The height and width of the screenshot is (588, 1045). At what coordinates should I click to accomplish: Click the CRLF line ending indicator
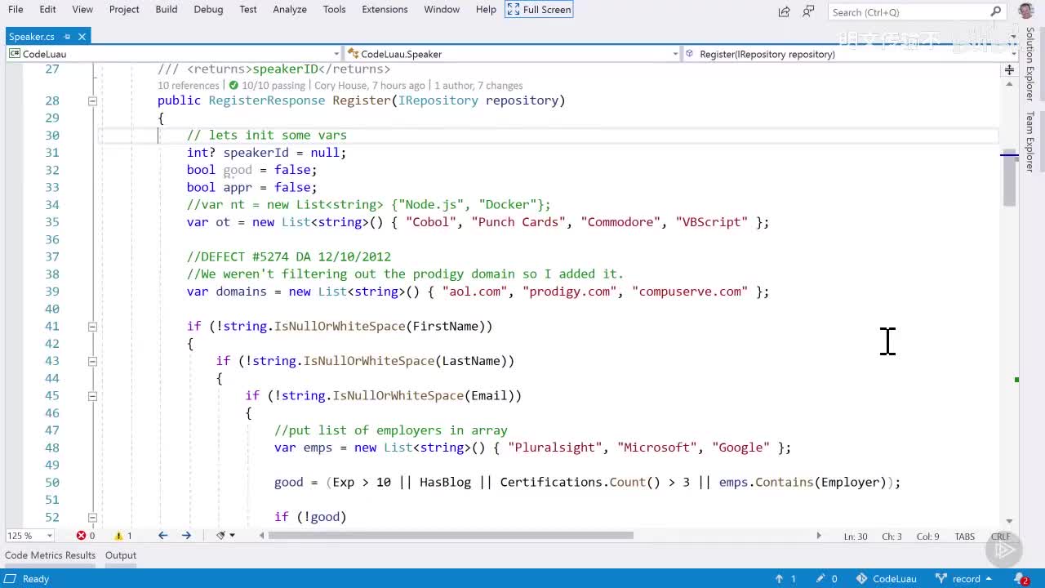tap(1000, 537)
